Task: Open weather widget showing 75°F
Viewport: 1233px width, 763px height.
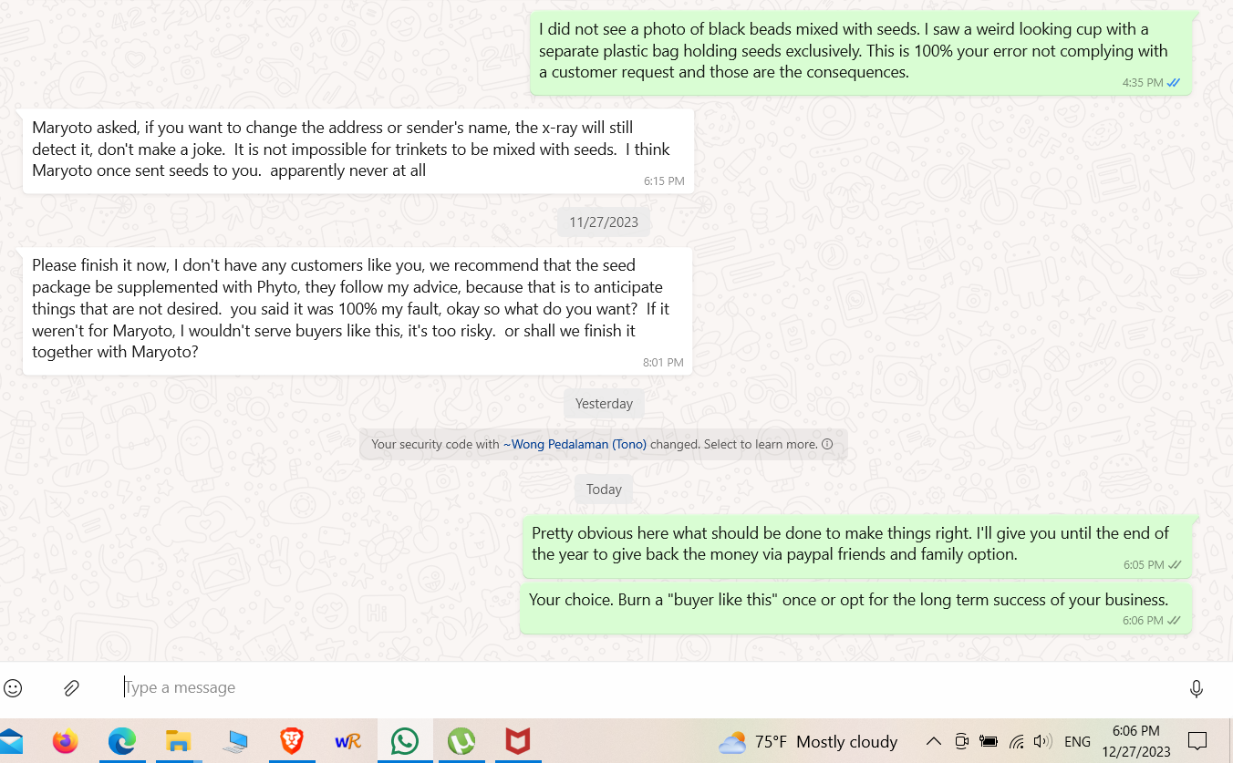Action: point(808,742)
